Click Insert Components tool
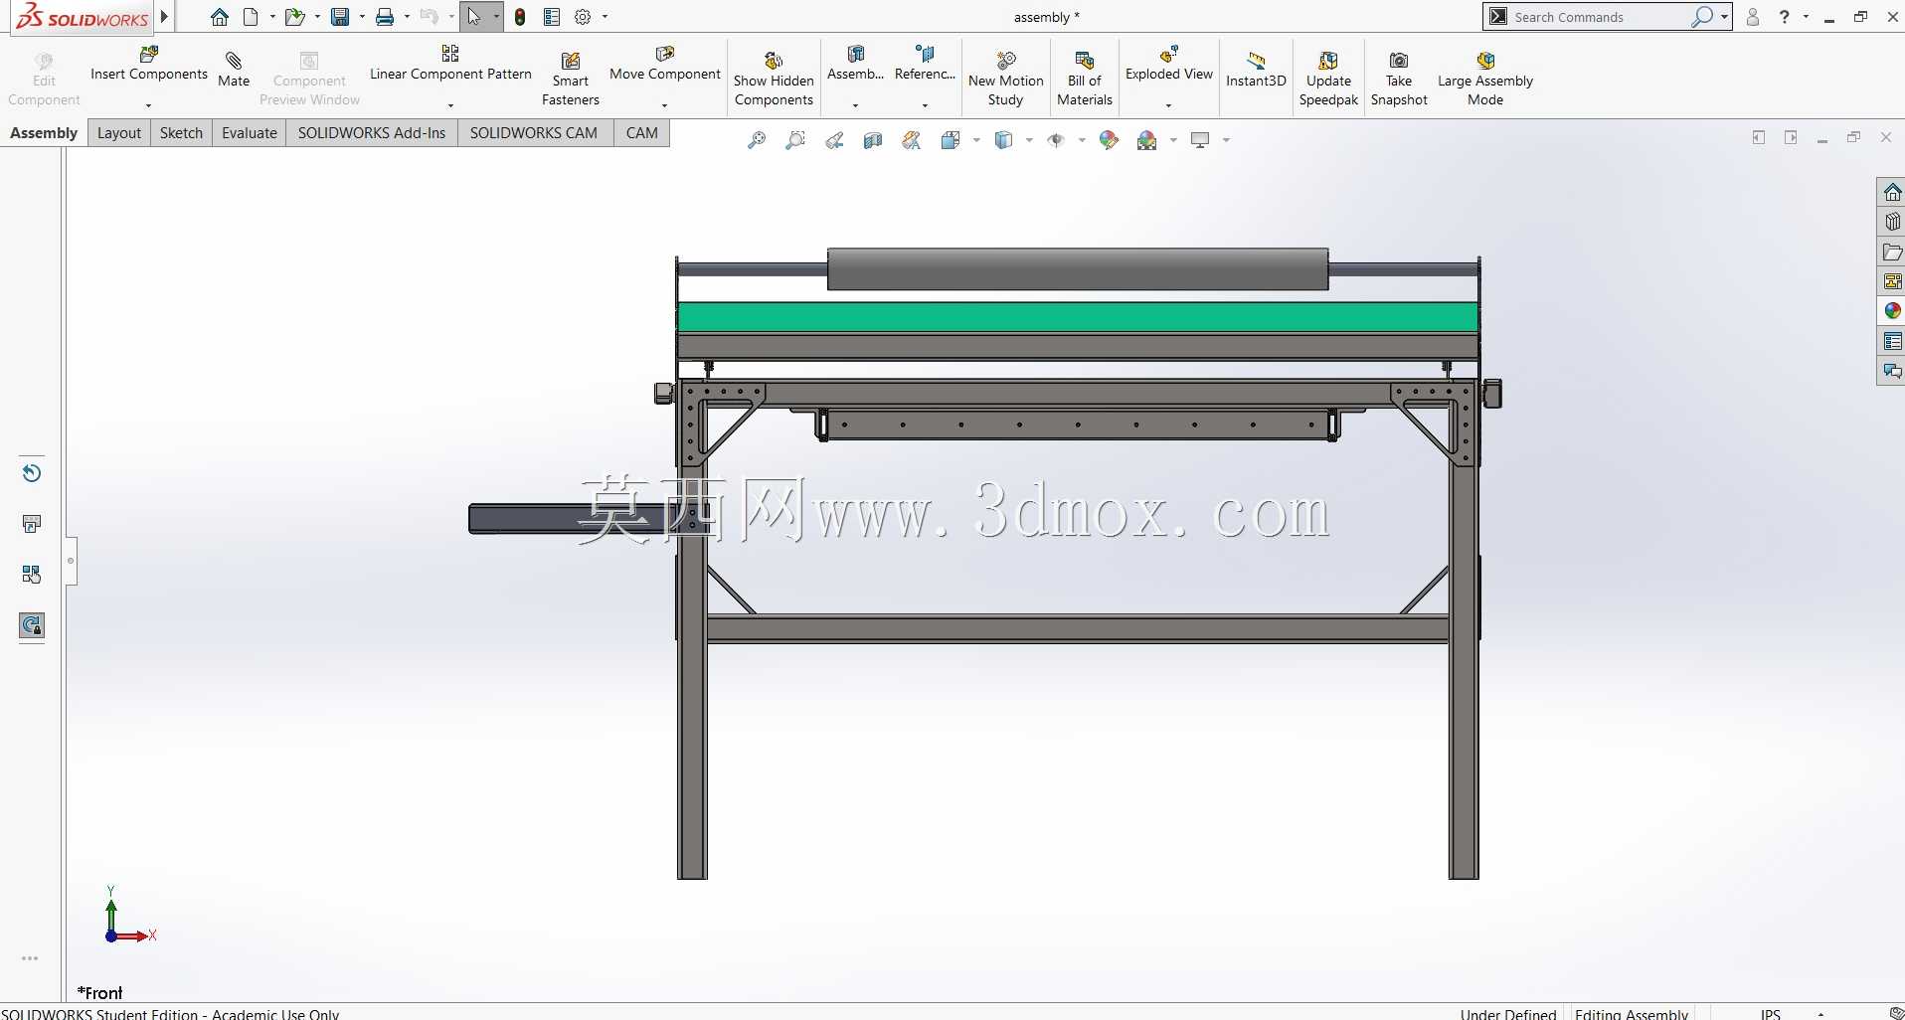The width and height of the screenshot is (1905, 1020). [x=149, y=64]
